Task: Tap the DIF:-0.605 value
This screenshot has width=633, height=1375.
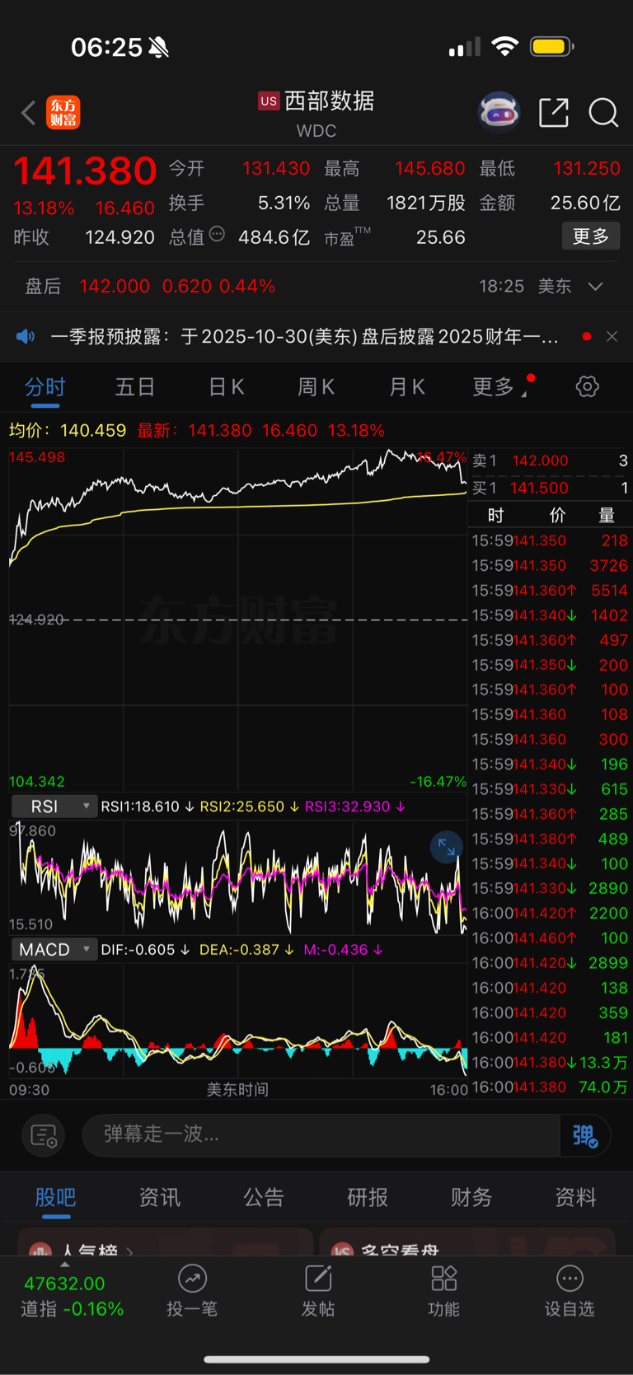Action: pyautogui.click(x=138, y=950)
